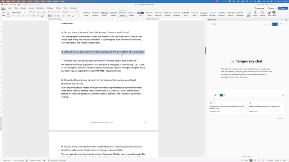
Task: Open the bullets list dropdown arrow
Action: pyautogui.click(x=51, y=12)
